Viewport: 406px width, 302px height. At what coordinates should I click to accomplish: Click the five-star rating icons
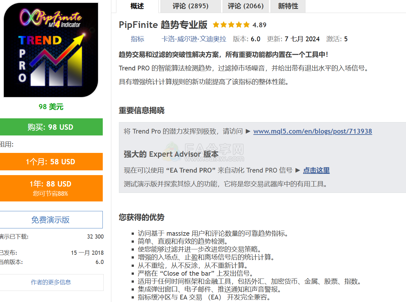coord(231,25)
